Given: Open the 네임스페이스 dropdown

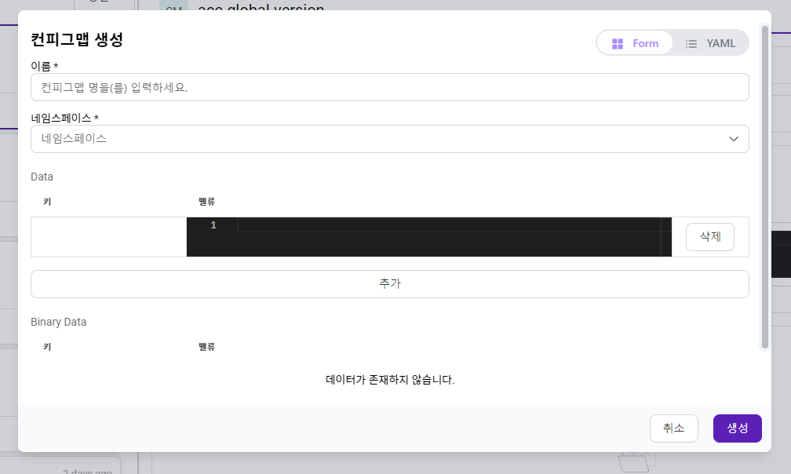Looking at the screenshot, I should [389, 139].
